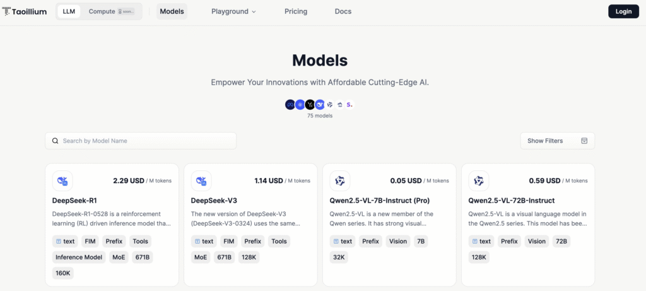The width and height of the screenshot is (646, 291).
Task: Switch to the LLM toggle option
Action: coord(69,11)
